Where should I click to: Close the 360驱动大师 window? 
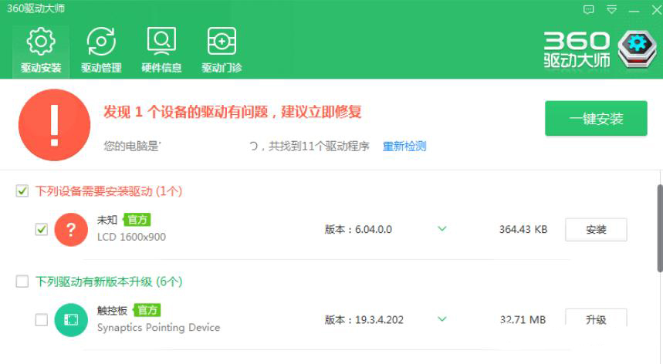click(657, 10)
